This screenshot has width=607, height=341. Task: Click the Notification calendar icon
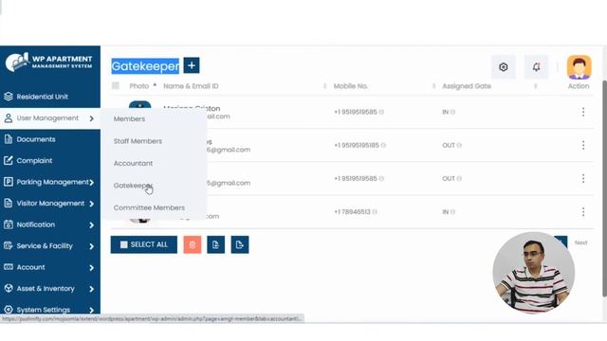click(x=9, y=224)
